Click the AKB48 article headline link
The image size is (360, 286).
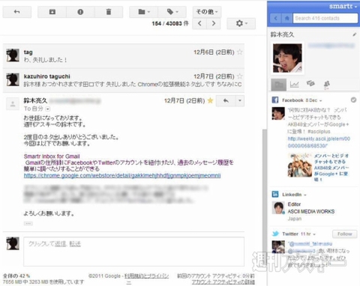tap(331, 168)
